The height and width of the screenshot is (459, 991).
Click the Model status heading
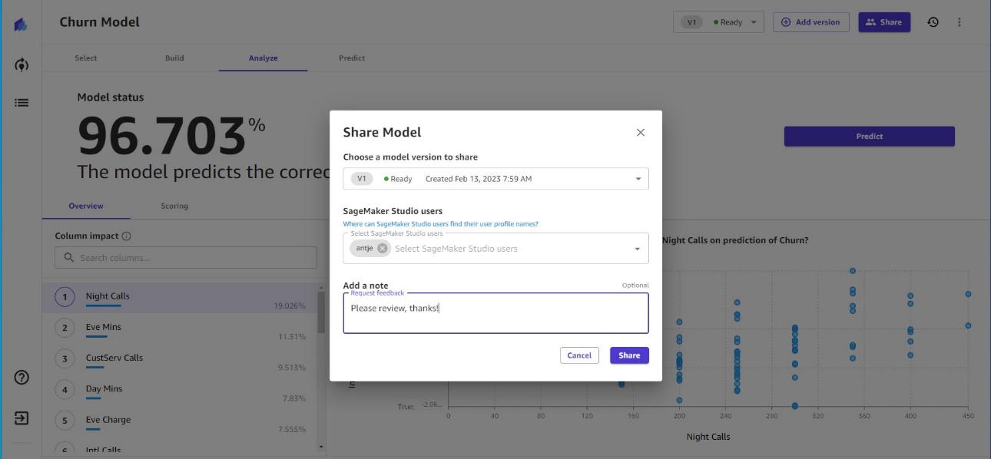(x=111, y=97)
